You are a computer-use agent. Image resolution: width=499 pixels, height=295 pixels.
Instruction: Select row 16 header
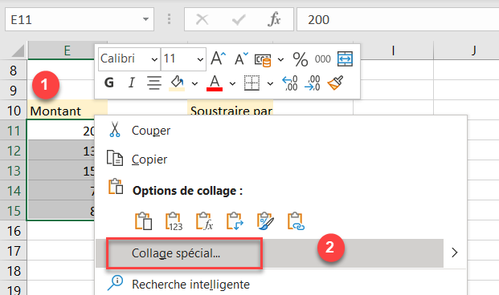(x=14, y=231)
